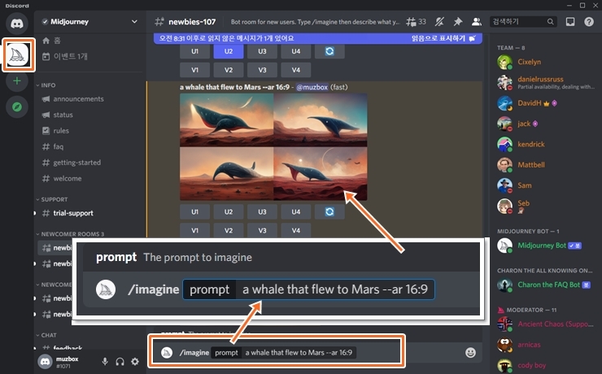Collapse the INFO channel category
Viewport: 602px width, 374px height.
click(x=46, y=85)
